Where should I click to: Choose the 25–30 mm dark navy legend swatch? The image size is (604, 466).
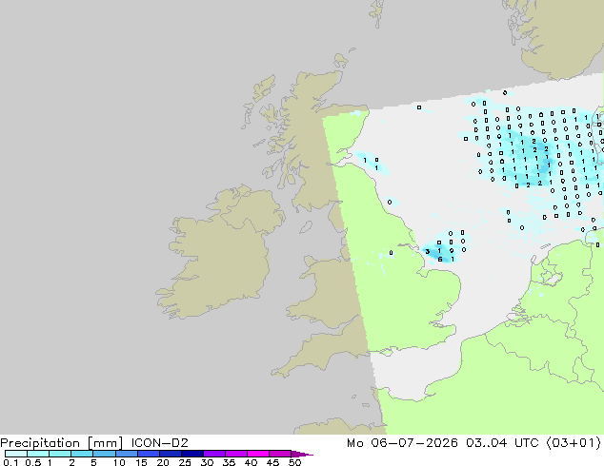point(191,454)
